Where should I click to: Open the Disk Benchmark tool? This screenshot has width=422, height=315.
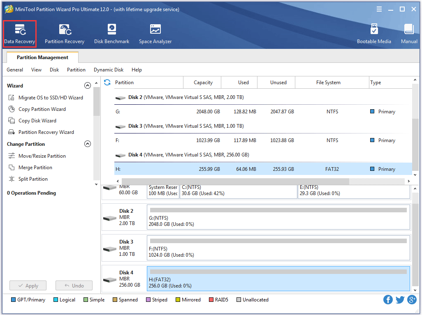(x=111, y=33)
